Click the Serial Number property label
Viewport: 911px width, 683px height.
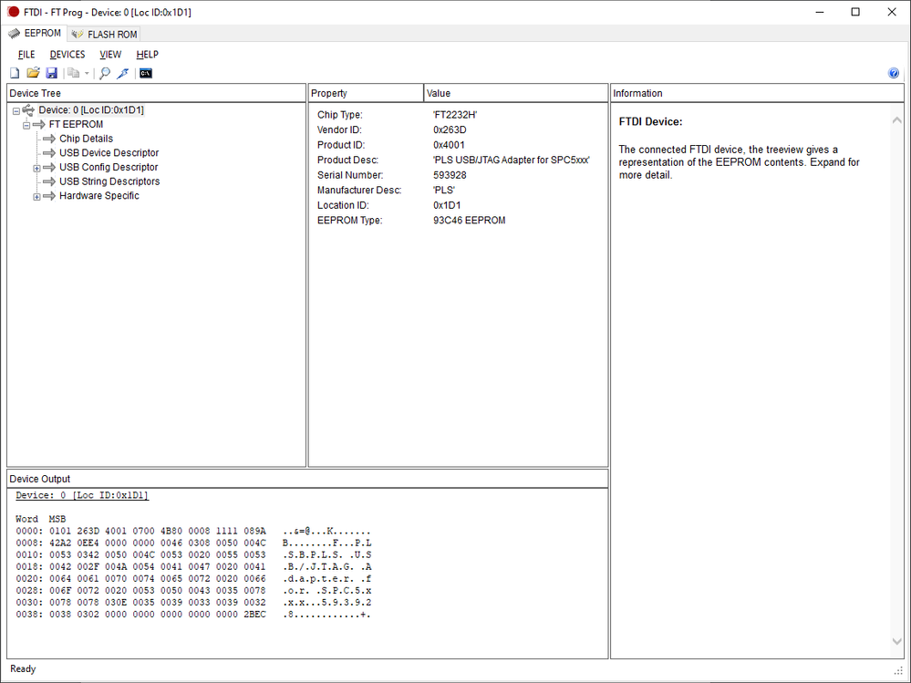(350, 175)
